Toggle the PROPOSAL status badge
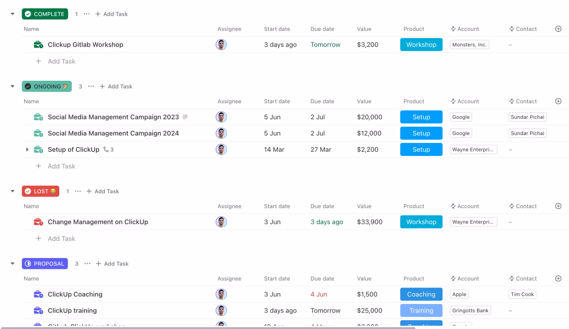The height and width of the screenshot is (329, 569). point(45,264)
